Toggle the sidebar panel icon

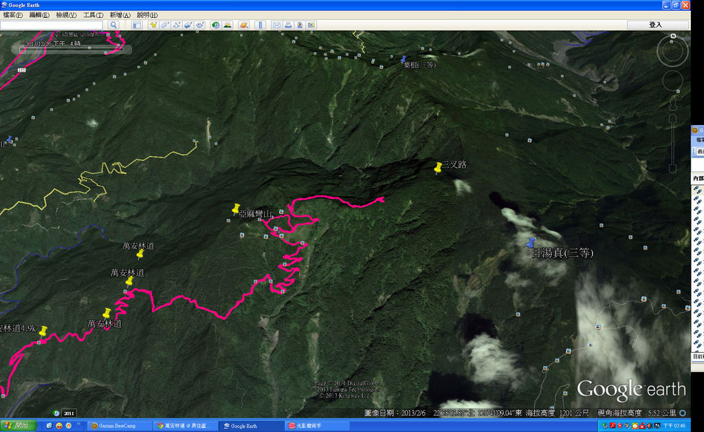pos(137,25)
